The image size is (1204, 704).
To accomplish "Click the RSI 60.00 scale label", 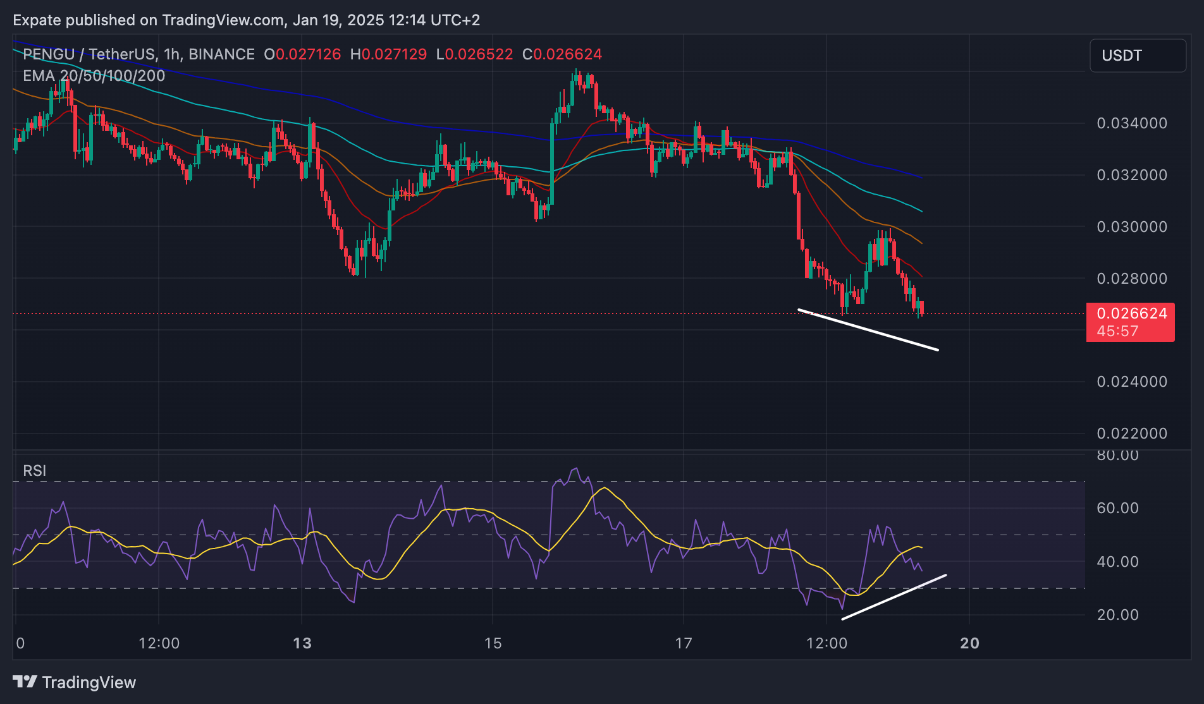I will pos(1117,508).
